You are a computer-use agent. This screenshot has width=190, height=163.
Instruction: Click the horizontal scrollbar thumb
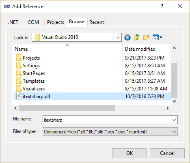pyautogui.click(x=67, y=108)
